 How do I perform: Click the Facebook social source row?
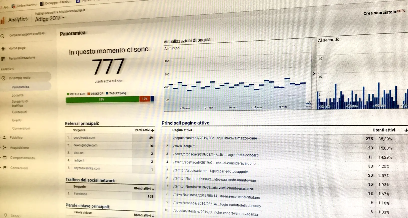click(x=110, y=195)
